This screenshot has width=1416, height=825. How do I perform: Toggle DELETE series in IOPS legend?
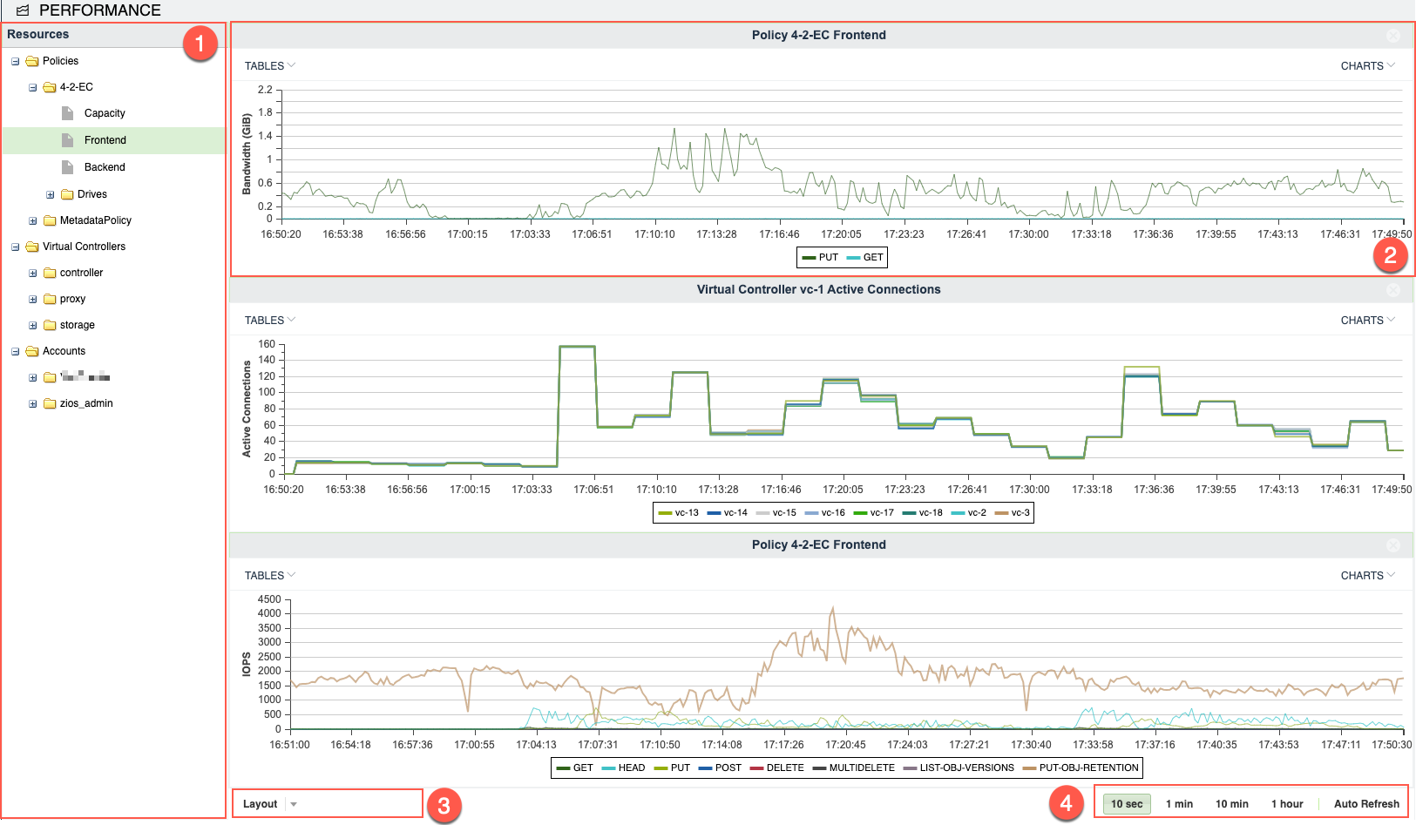point(776,768)
